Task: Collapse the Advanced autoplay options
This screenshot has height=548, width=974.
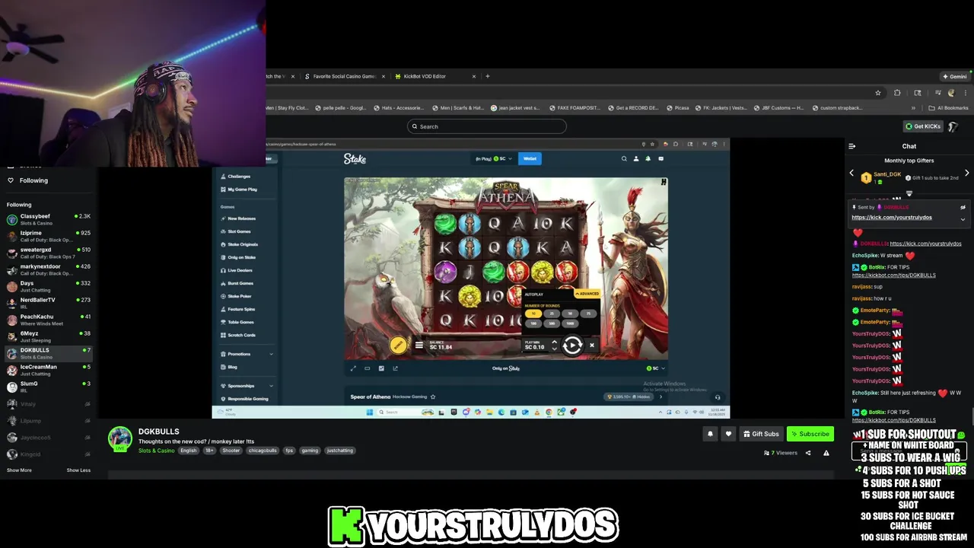Action: click(587, 294)
